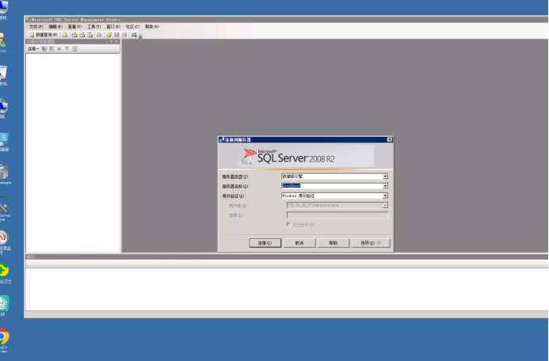549x361 pixels.
Task: Click the Object Explorer sync/refresh icon
Action: tap(74, 48)
